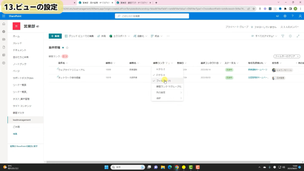Choose '顧客ランク でグループ化' from the menu
Image resolution: width=304 pixels, height=171 pixels.
tap(168, 87)
